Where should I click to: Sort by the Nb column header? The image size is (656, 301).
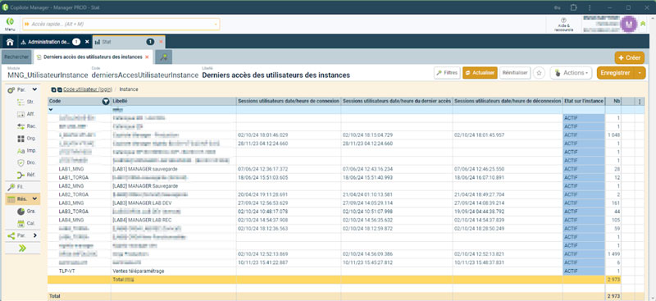click(x=613, y=102)
